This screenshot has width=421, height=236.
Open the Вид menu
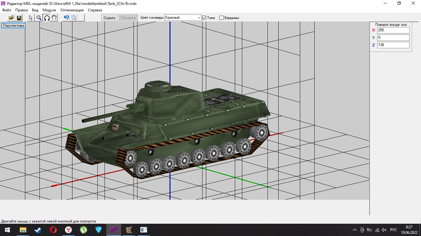[x=35, y=10]
